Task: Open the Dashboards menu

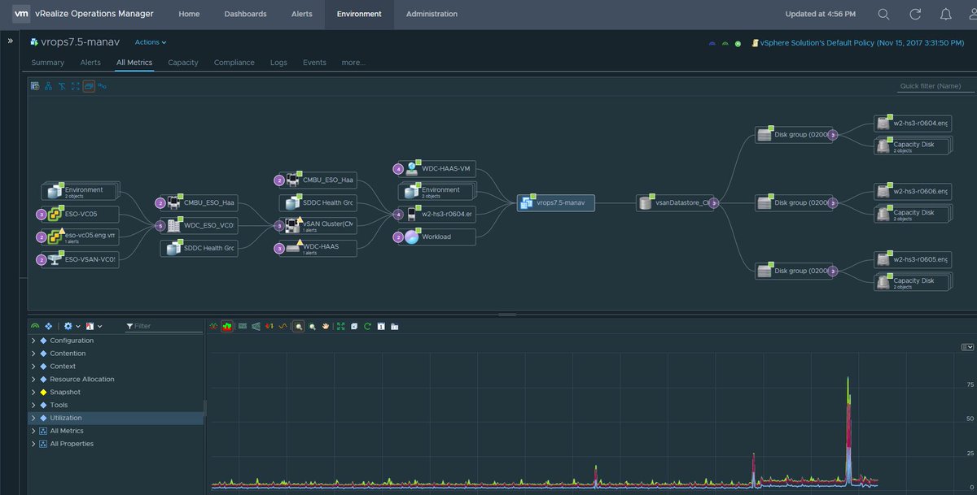Action: click(245, 14)
